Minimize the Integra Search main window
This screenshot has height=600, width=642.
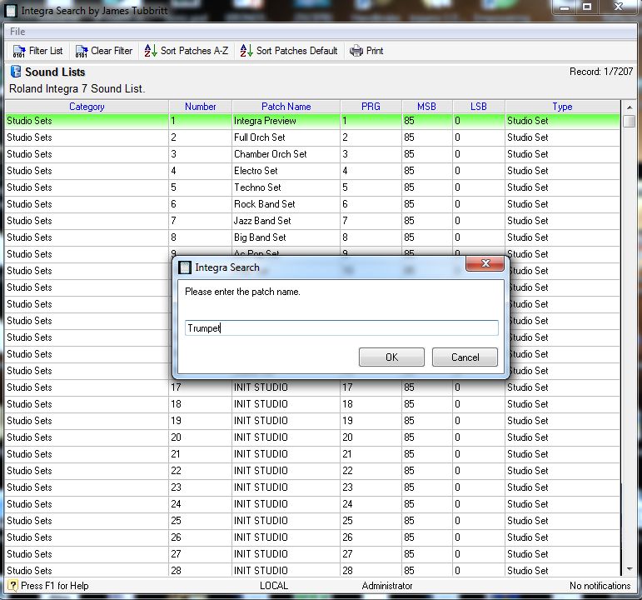[x=565, y=7]
